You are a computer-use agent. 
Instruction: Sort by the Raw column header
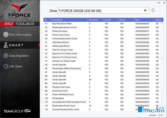[144, 20]
